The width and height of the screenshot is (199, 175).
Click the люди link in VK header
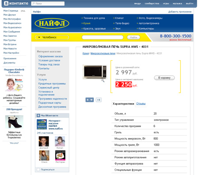pyautogui.click(x=138, y=4)
